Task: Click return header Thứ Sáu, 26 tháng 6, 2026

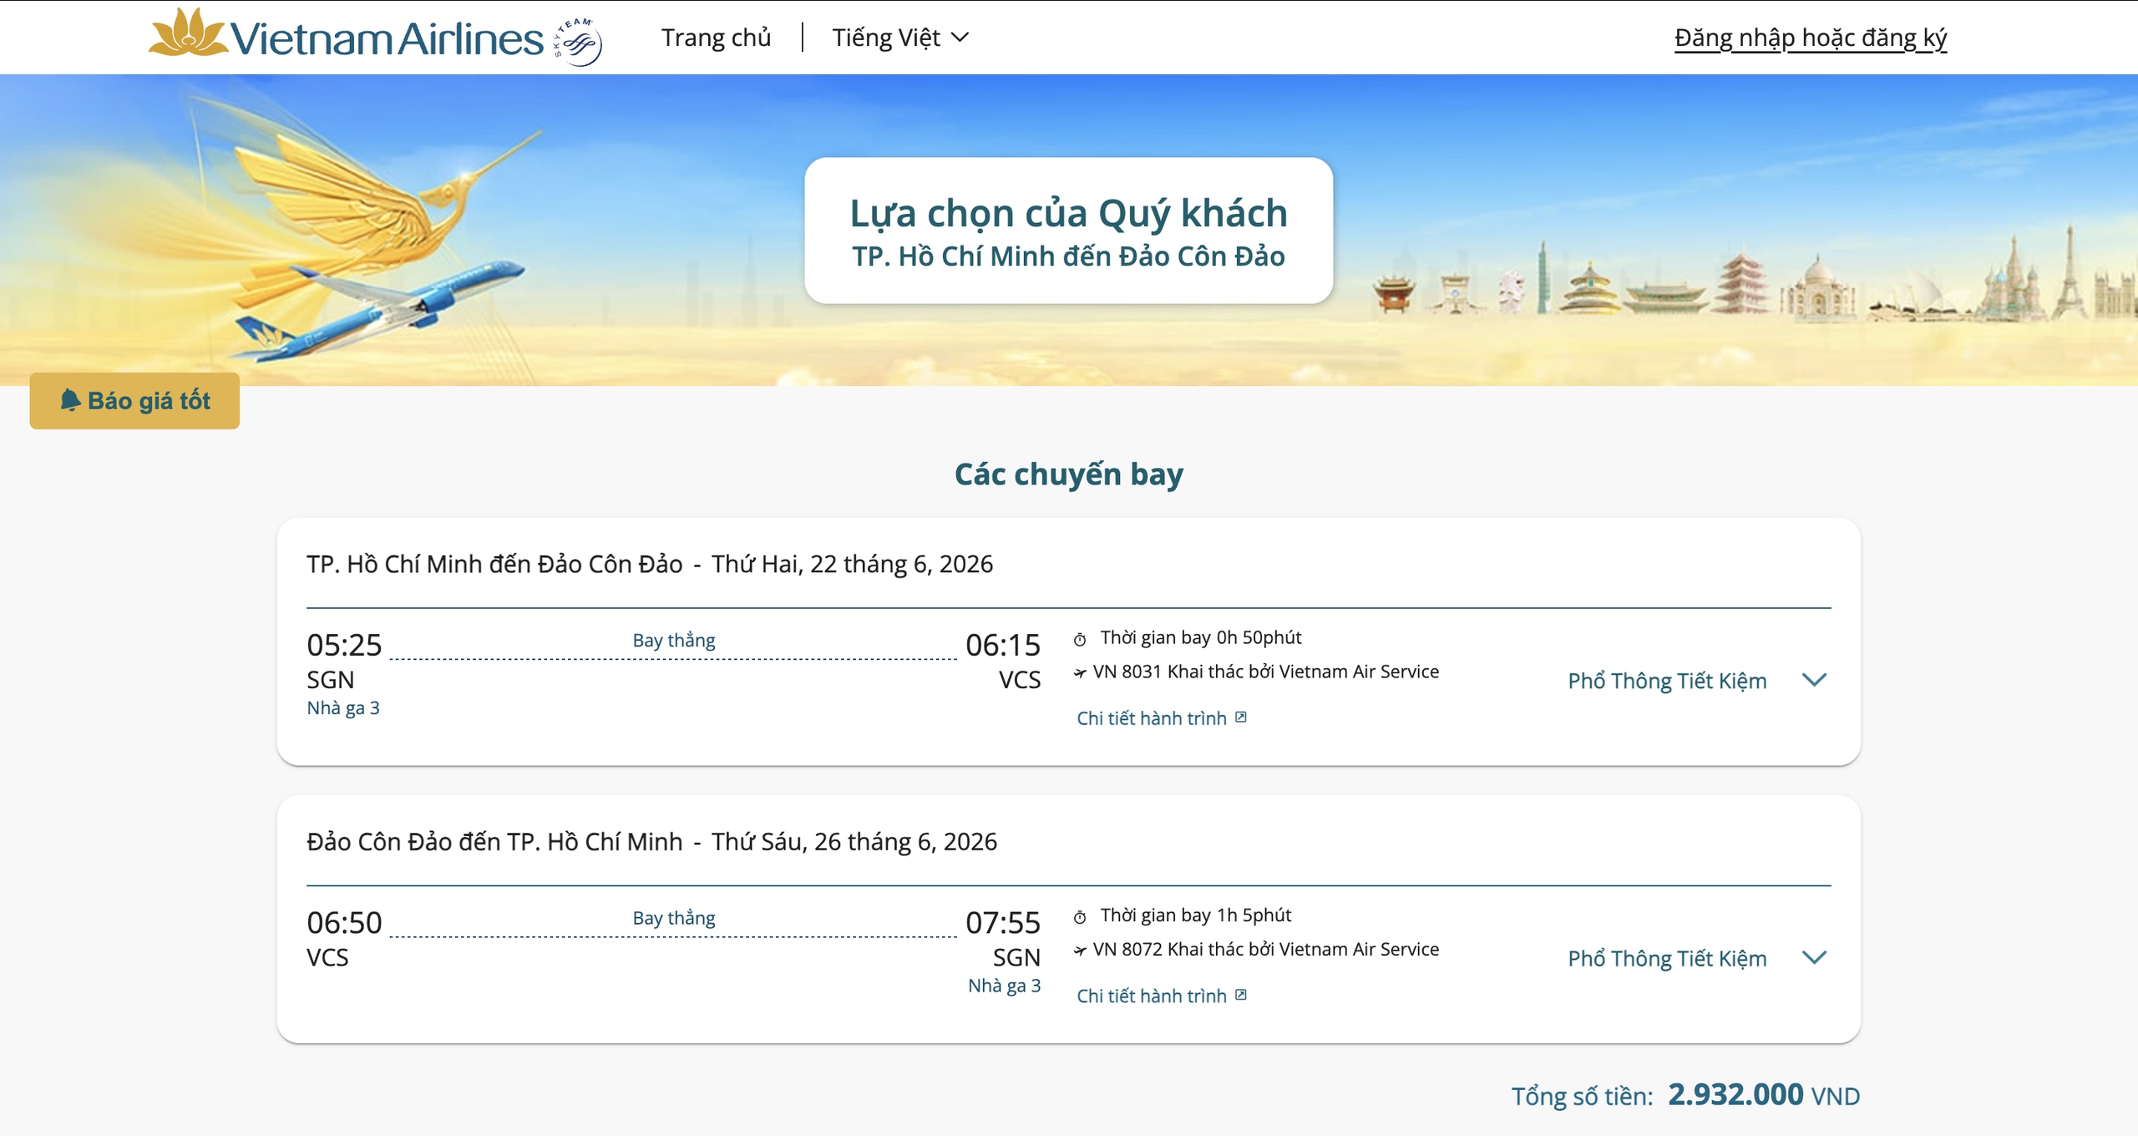Action: pos(854,841)
